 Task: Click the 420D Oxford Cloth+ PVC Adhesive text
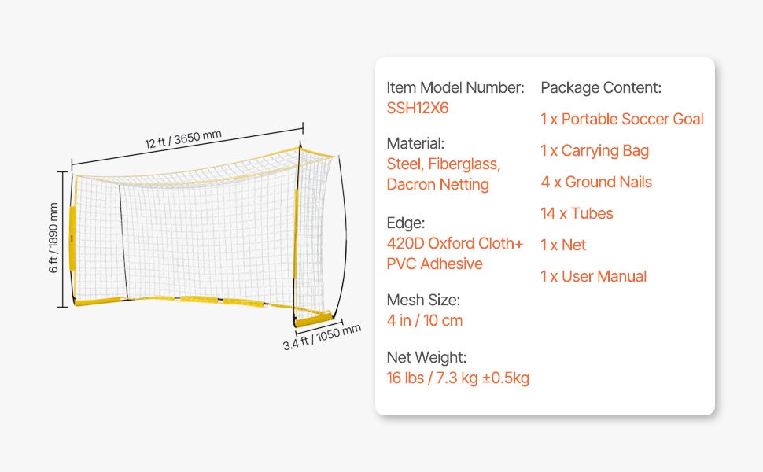454,253
